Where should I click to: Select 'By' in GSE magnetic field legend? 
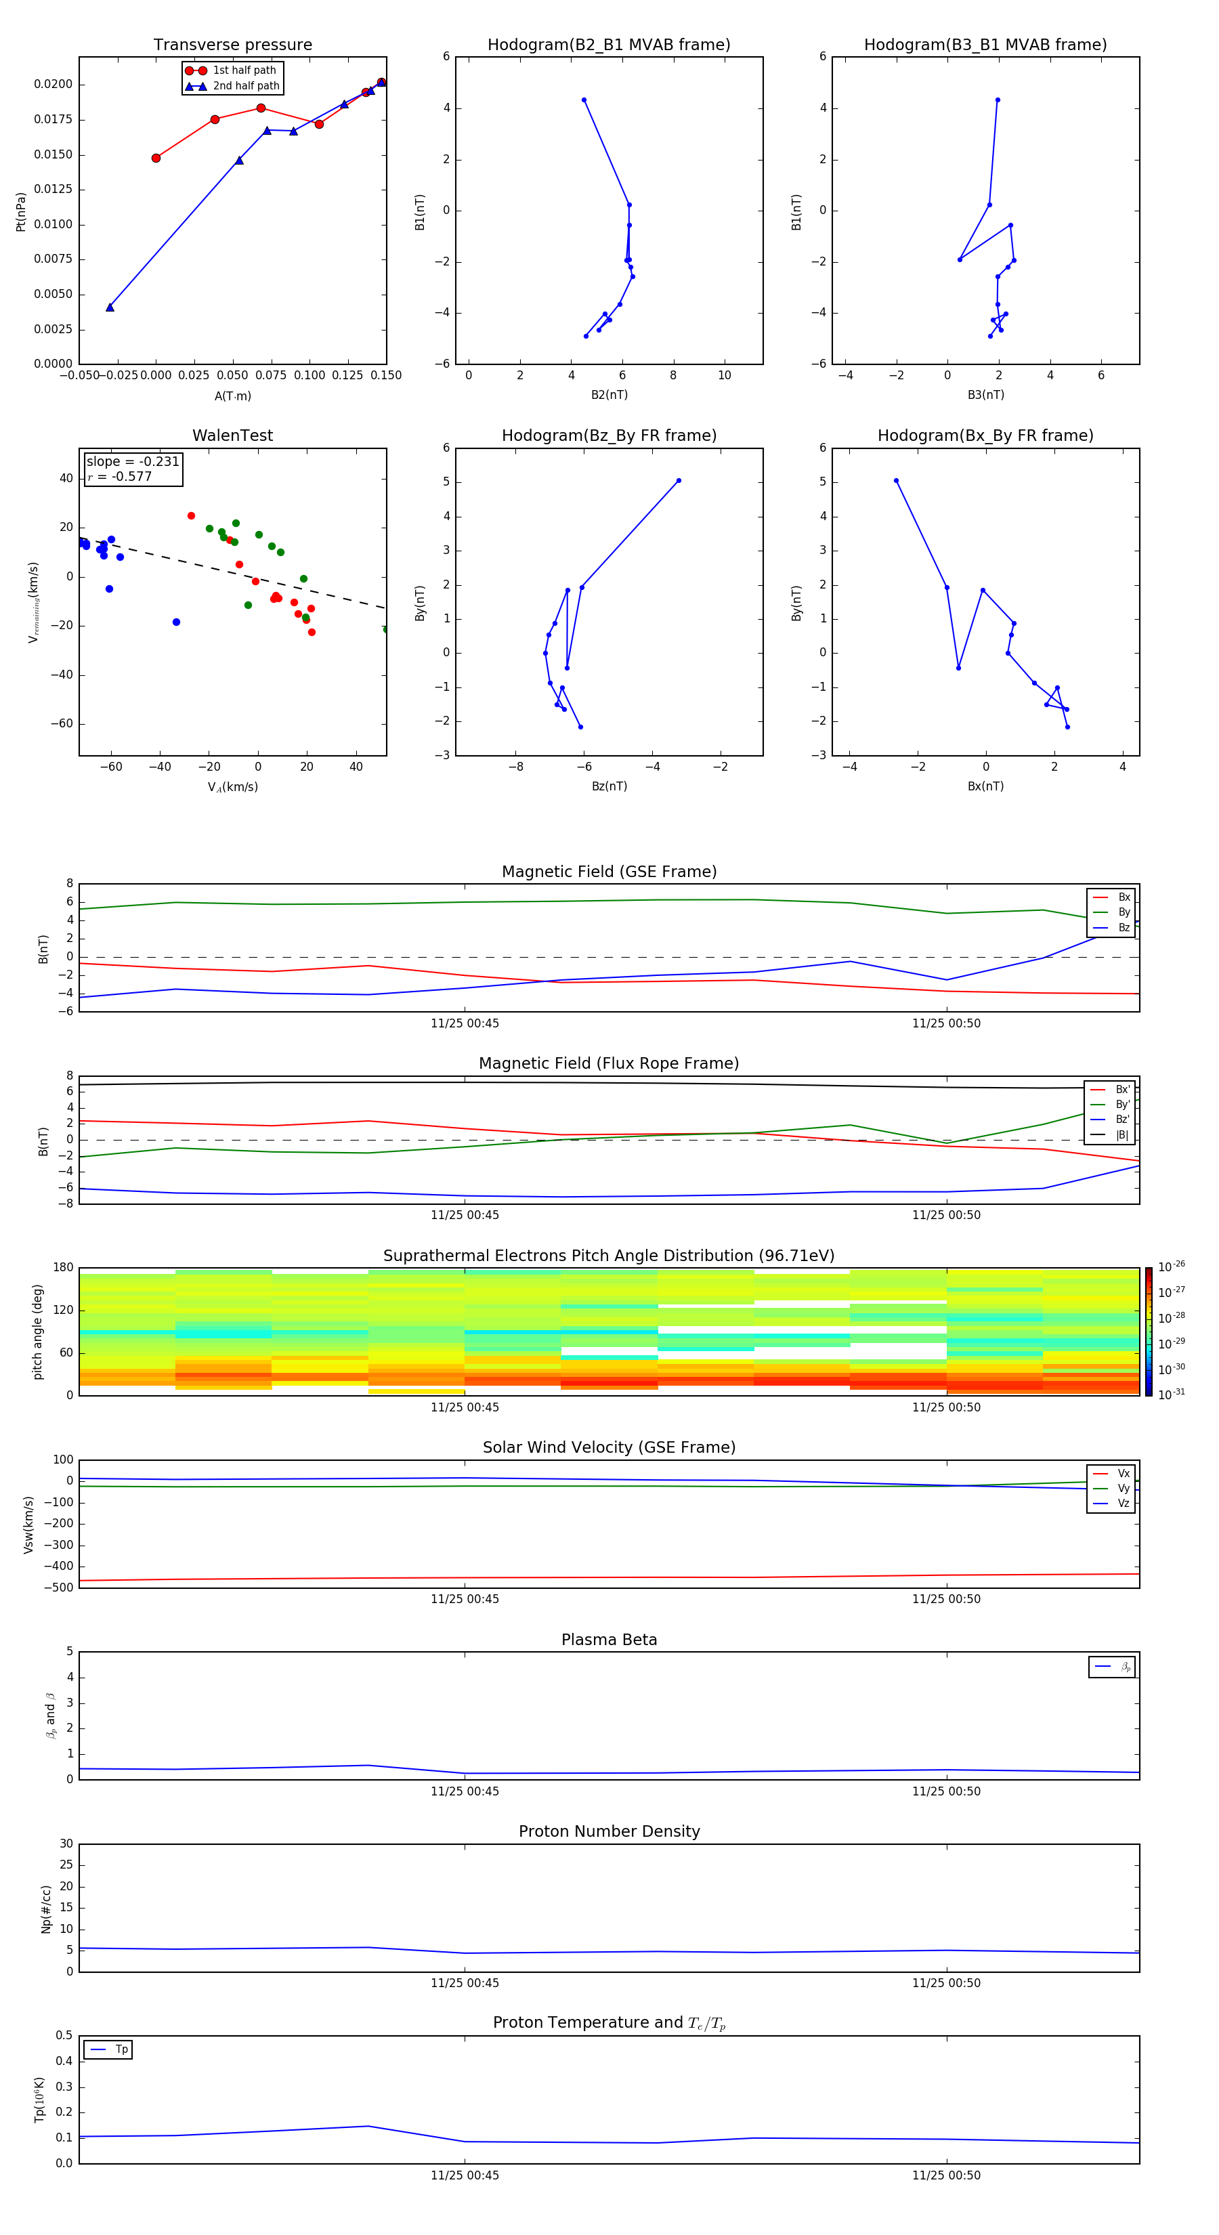[x=1112, y=912]
